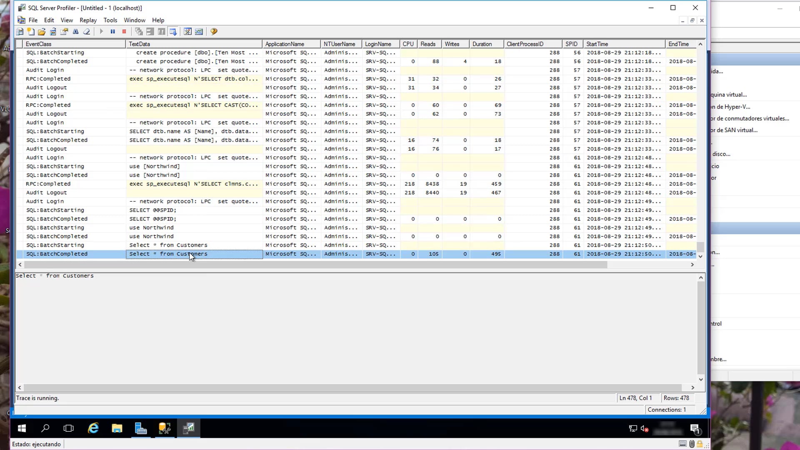Sort by the Duration column header
This screenshot has height=450, width=800.
coord(482,44)
